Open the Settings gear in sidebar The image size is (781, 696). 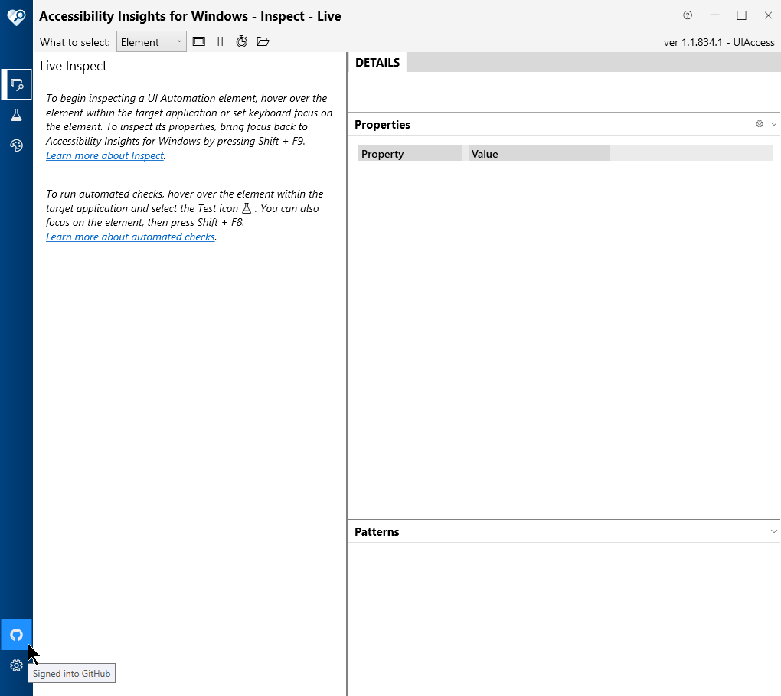pos(16,665)
